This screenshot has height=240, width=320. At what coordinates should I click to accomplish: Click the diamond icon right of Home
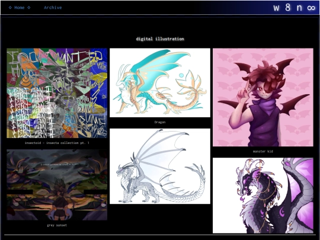[x=29, y=8]
